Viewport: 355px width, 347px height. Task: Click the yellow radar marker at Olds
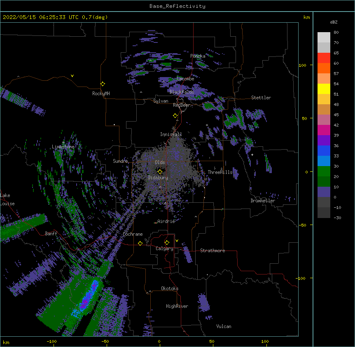pyautogui.click(x=160, y=171)
